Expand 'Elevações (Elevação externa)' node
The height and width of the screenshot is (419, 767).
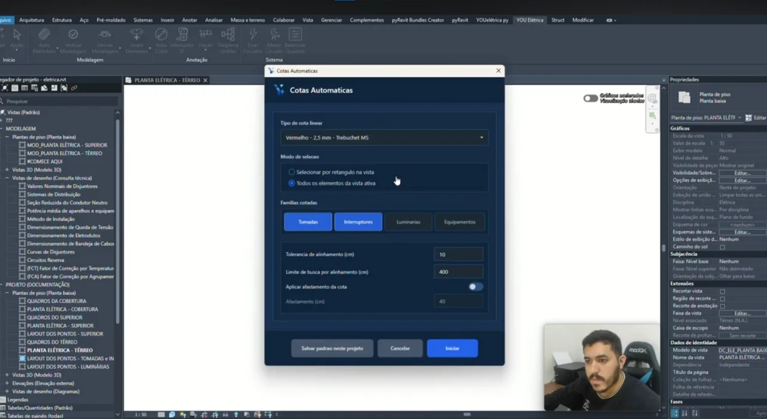pyautogui.click(x=7, y=383)
